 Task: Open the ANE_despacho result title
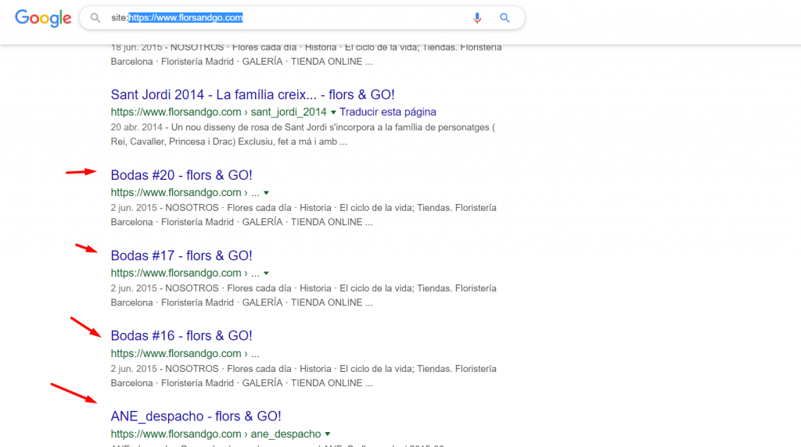(x=196, y=416)
